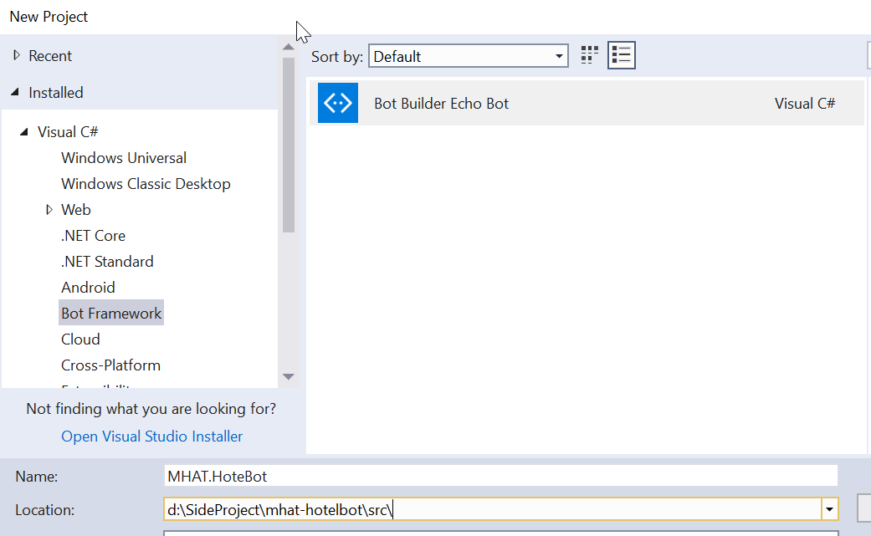Select .NET Standard category
Viewport: 871px width, 536px height.
107,262
